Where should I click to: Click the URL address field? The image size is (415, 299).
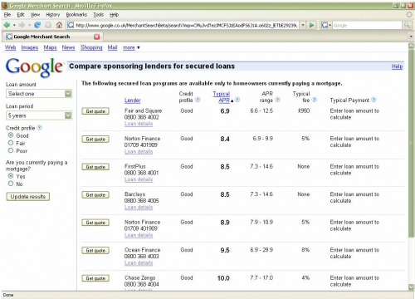tap(187, 25)
